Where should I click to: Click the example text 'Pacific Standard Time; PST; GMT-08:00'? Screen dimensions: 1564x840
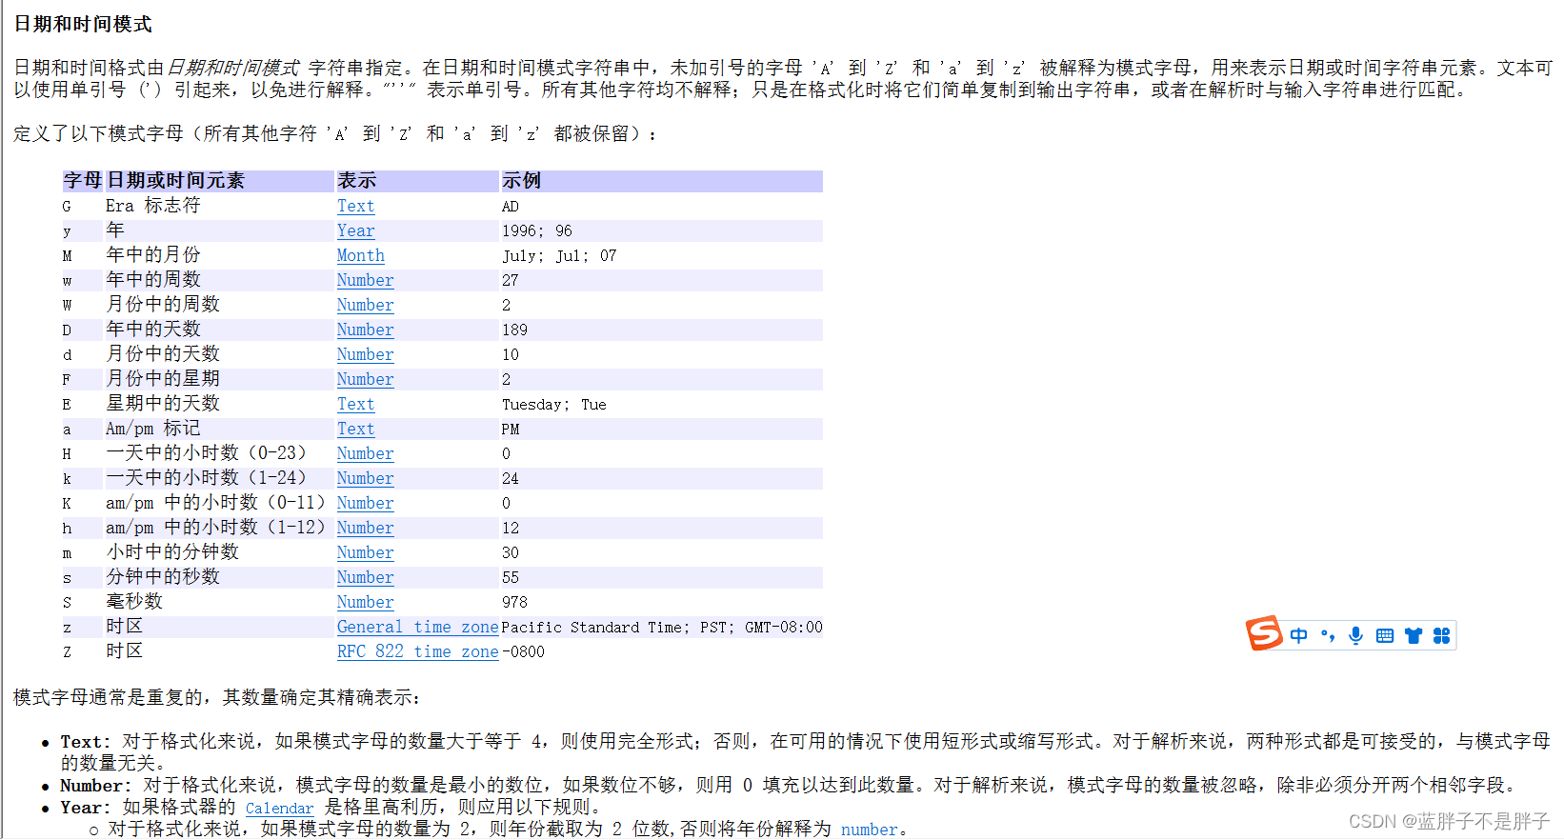(662, 627)
